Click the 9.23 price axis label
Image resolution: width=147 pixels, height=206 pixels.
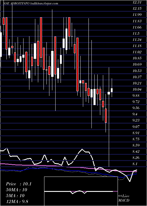(x=136, y=120)
